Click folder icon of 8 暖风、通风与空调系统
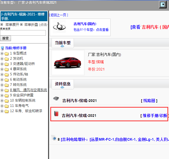The image size is (169, 159). (x=7, y=90)
